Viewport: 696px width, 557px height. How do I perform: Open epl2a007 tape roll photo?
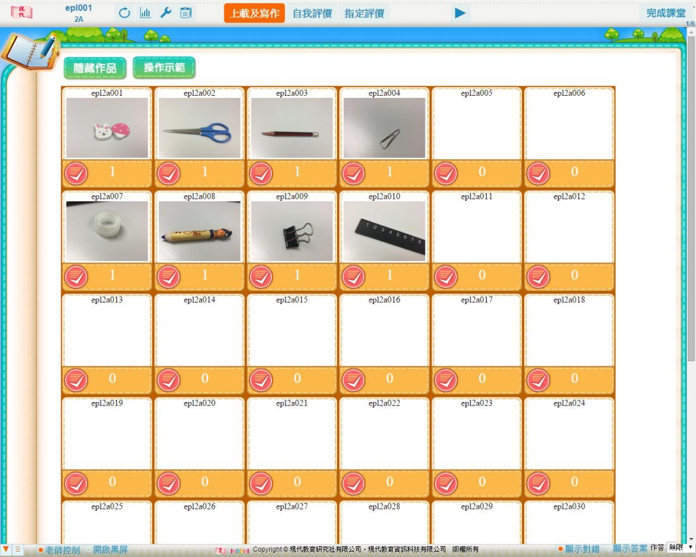pos(107,231)
